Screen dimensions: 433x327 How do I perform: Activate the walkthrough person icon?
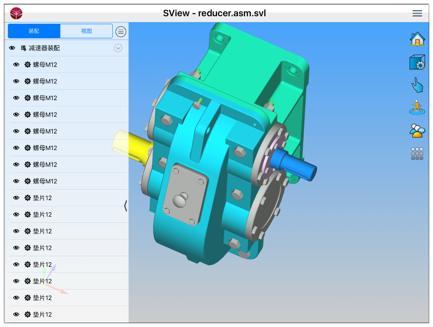point(417,107)
